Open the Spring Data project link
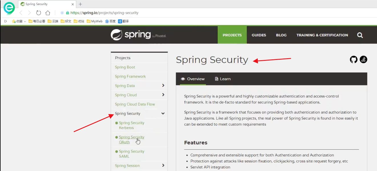Viewport: 377px width, 171px height. pyautogui.click(x=125, y=86)
